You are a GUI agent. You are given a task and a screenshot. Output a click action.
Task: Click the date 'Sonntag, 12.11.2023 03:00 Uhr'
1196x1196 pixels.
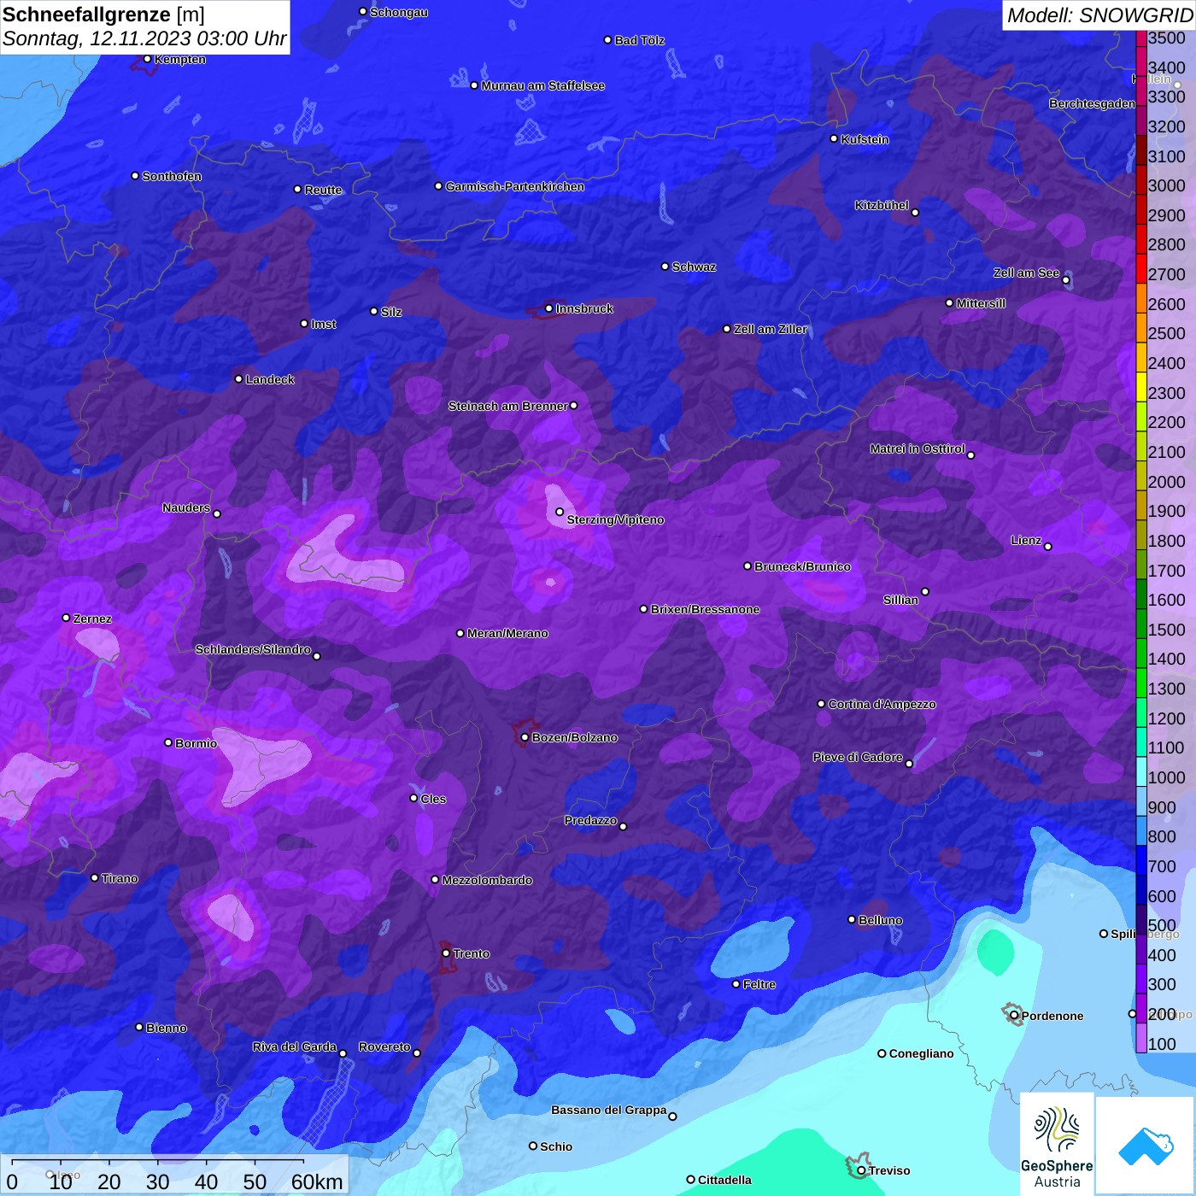coord(144,38)
